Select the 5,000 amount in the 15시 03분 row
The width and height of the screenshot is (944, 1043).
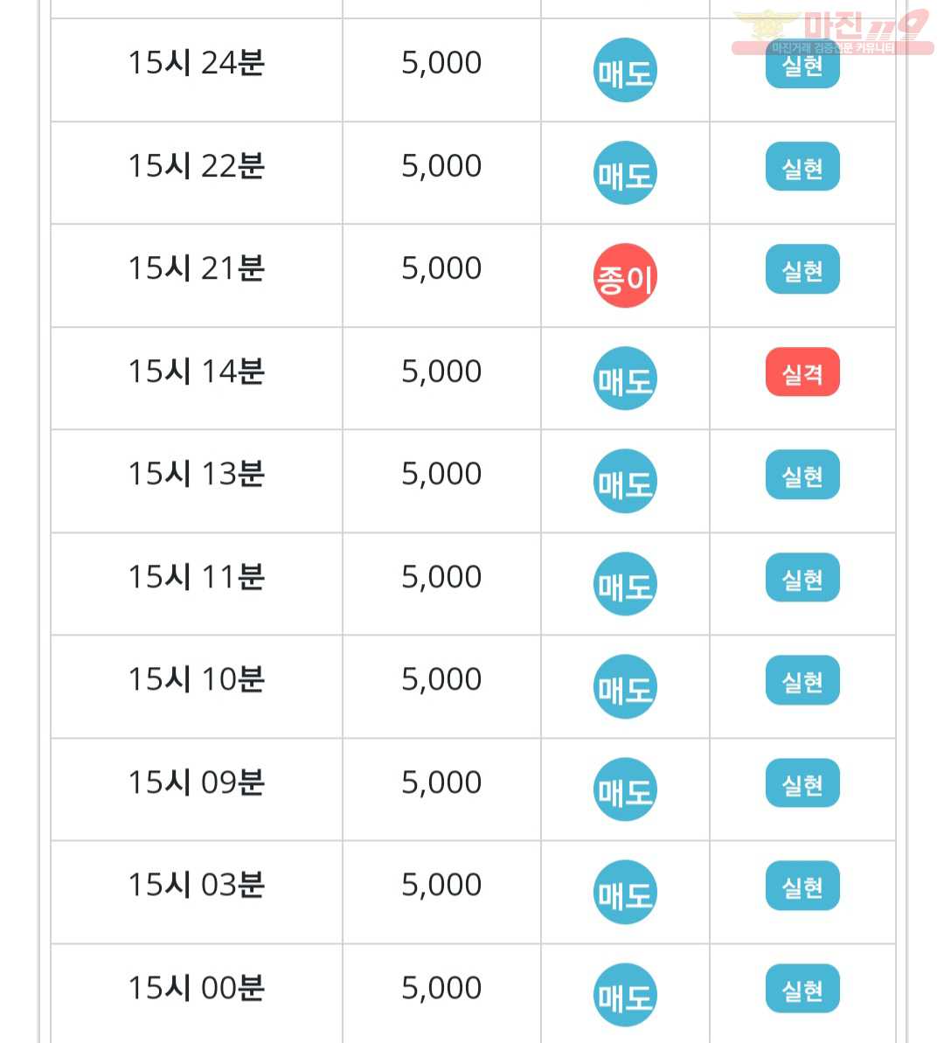coord(441,886)
